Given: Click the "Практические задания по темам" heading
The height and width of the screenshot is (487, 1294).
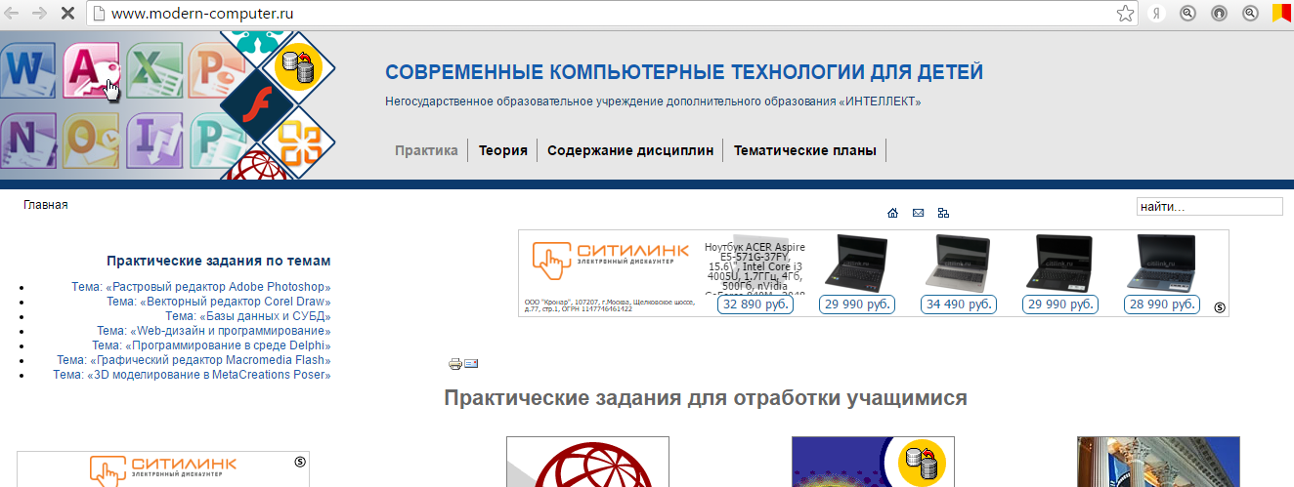Looking at the screenshot, I should point(219,261).
